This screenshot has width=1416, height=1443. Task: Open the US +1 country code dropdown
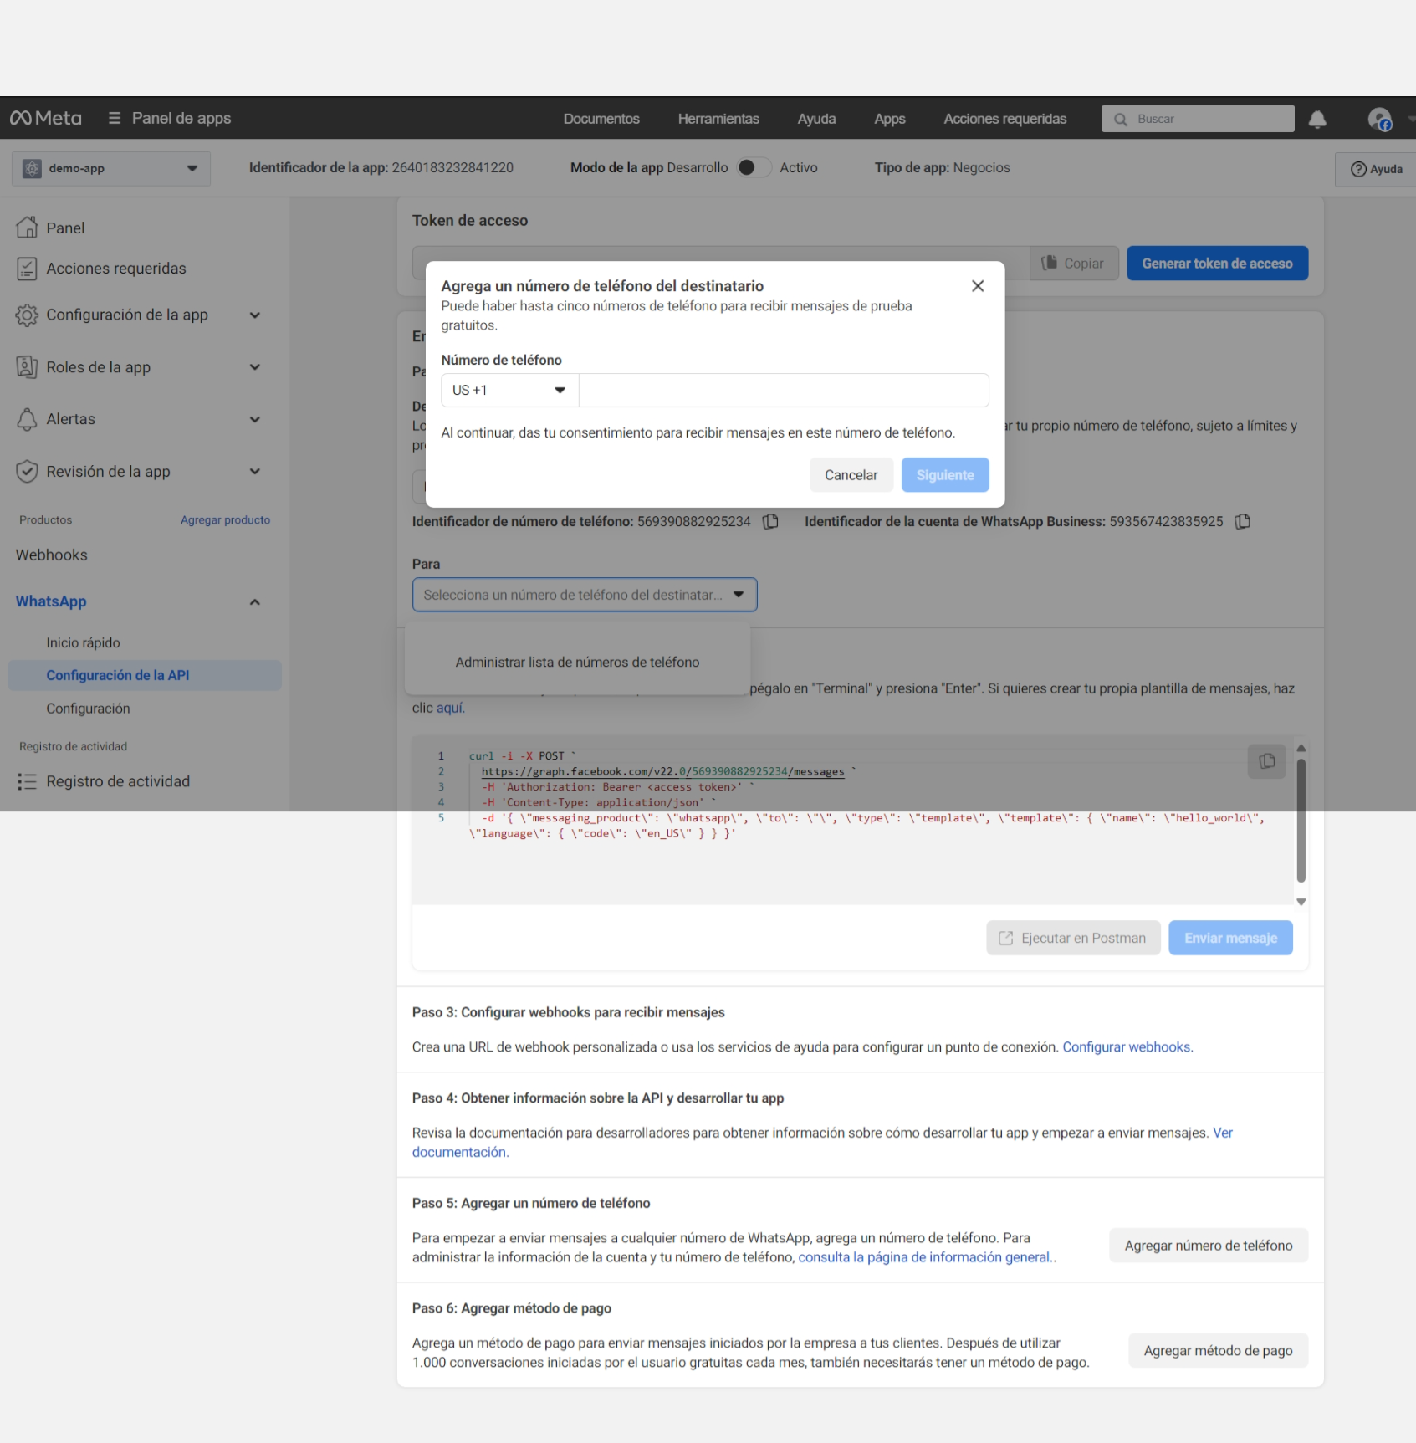tap(509, 391)
